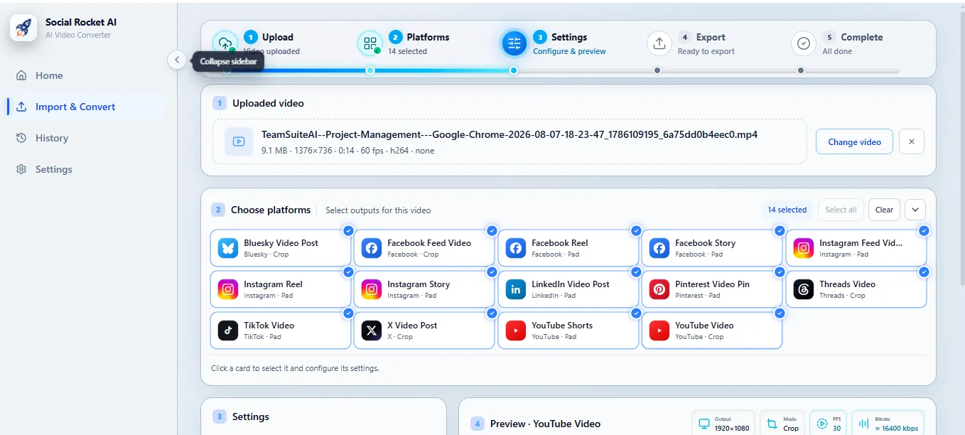Image resolution: width=965 pixels, height=435 pixels.
Task: Click the Pinterest icon on Video Pin card
Action: click(659, 289)
